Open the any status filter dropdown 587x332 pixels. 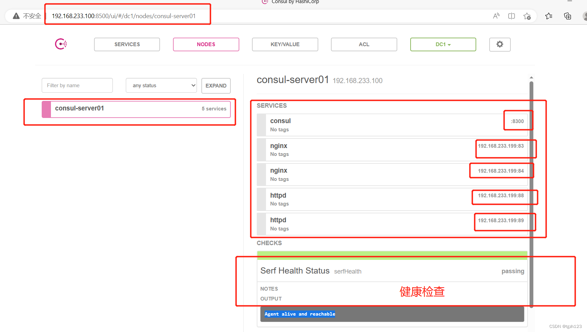tap(161, 85)
